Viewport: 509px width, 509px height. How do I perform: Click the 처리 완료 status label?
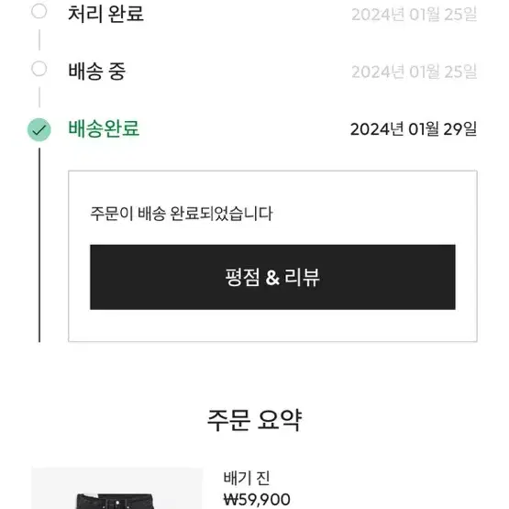point(105,14)
